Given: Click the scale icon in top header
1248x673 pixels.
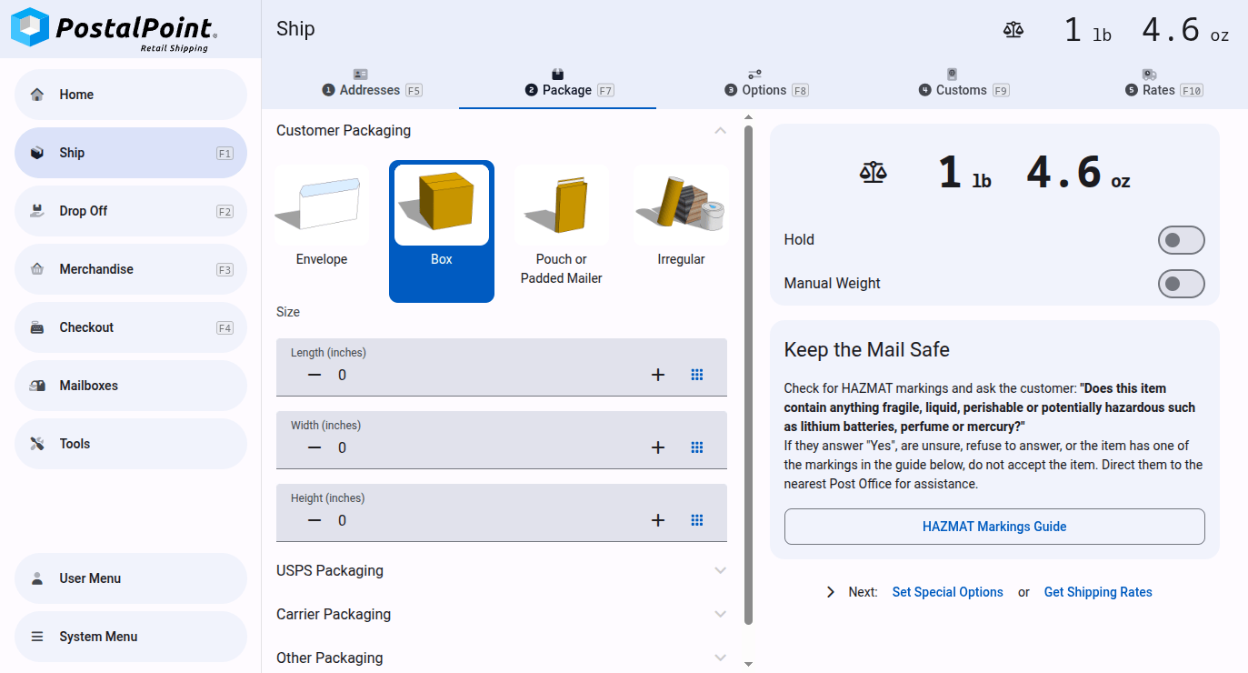Looking at the screenshot, I should tap(1013, 30).
